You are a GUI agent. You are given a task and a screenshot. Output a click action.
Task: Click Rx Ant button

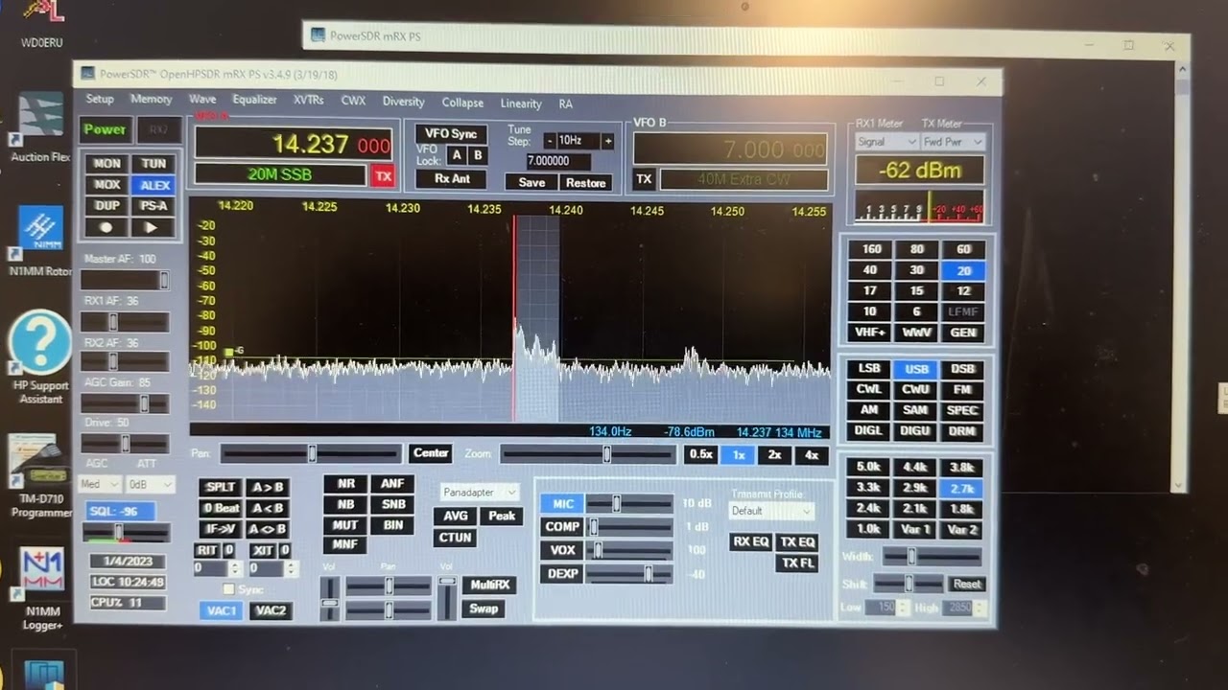[x=453, y=178]
